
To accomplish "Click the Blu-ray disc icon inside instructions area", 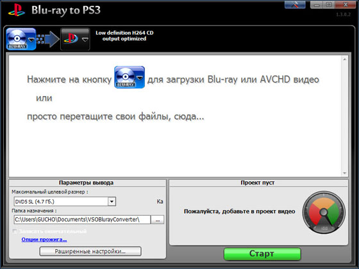I will tap(129, 77).
